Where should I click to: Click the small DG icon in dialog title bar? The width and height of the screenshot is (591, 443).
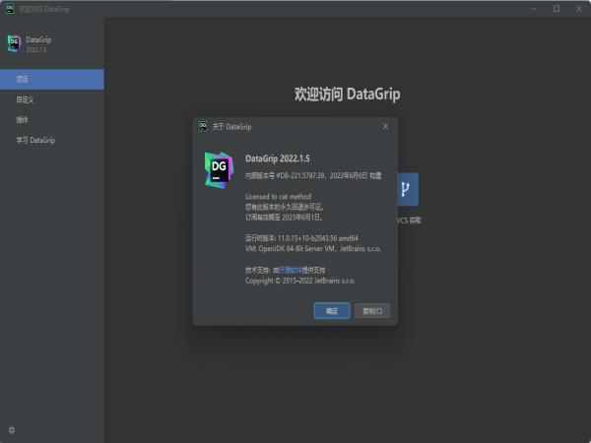(203, 126)
